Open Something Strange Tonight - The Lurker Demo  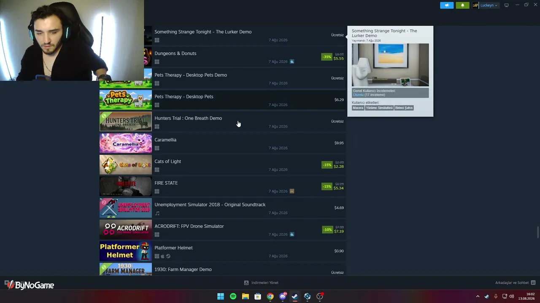tap(203, 32)
